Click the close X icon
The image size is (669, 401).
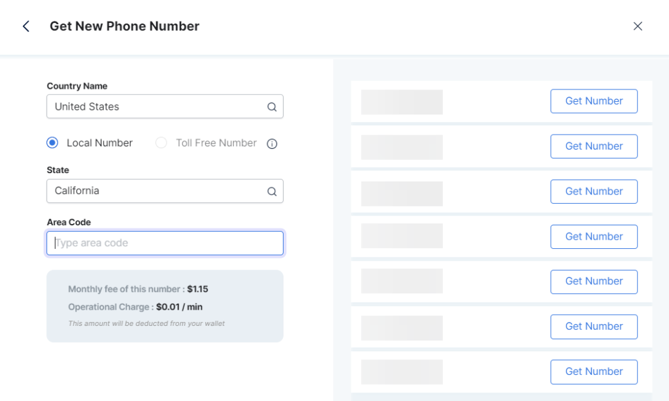pyautogui.click(x=638, y=25)
